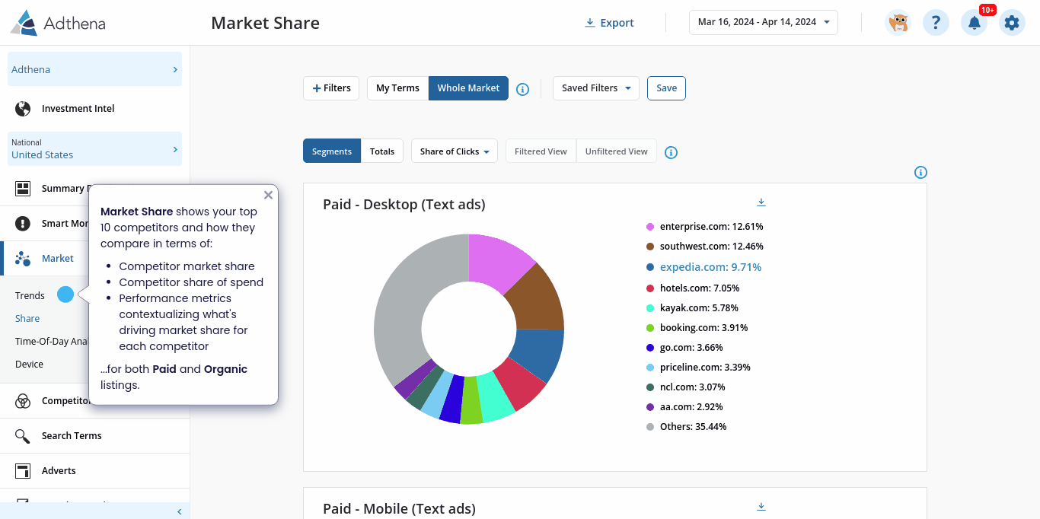
Task: Click the Adverts layout icon
Action: coord(23,471)
